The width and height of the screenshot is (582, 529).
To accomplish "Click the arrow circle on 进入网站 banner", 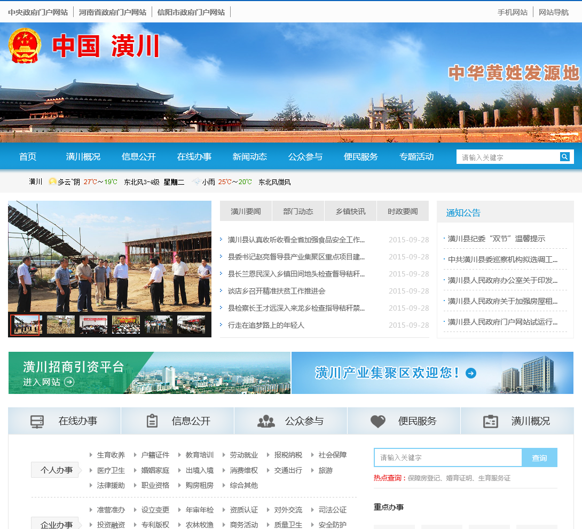I will coord(69,382).
